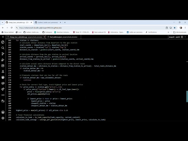Select the JoelleVL GitHub browser tab
188x141 pixels.
48,22
